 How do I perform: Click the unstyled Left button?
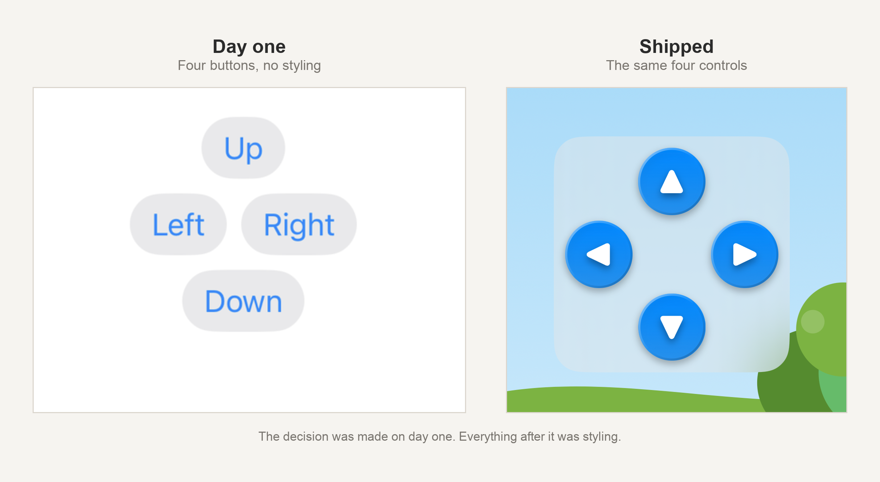pos(178,224)
